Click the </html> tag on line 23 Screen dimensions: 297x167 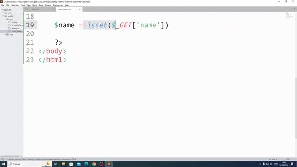tap(52, 60)
